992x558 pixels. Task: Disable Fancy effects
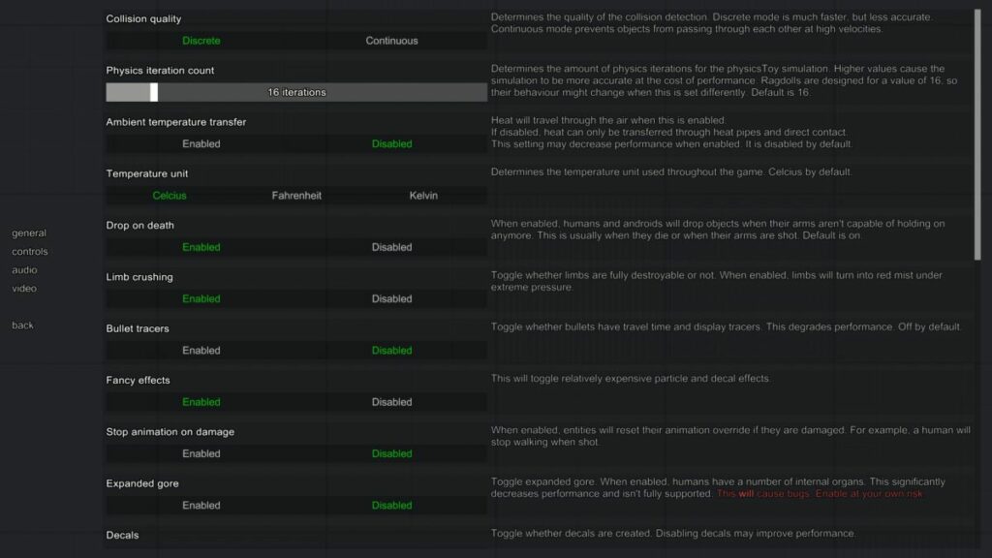391,402
